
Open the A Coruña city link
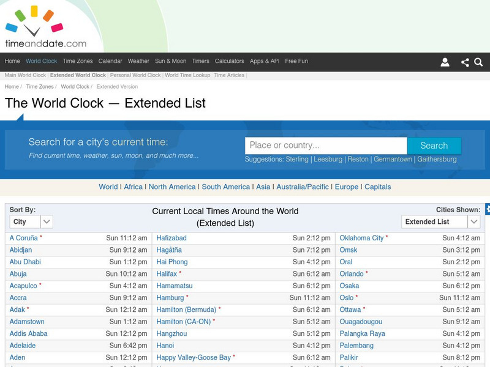click(23, 238)
